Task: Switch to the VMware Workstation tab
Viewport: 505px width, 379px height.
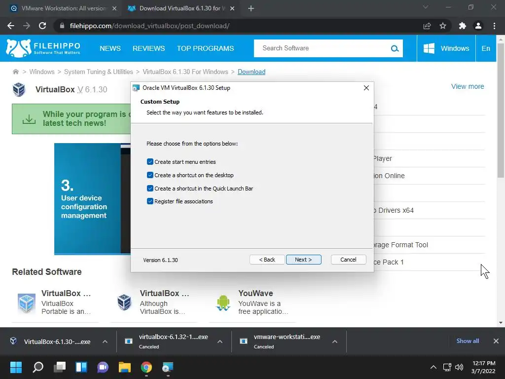Action: (x=64, y=8)
